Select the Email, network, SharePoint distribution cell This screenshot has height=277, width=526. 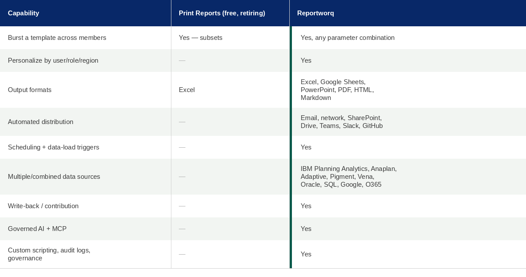point(342,122)
